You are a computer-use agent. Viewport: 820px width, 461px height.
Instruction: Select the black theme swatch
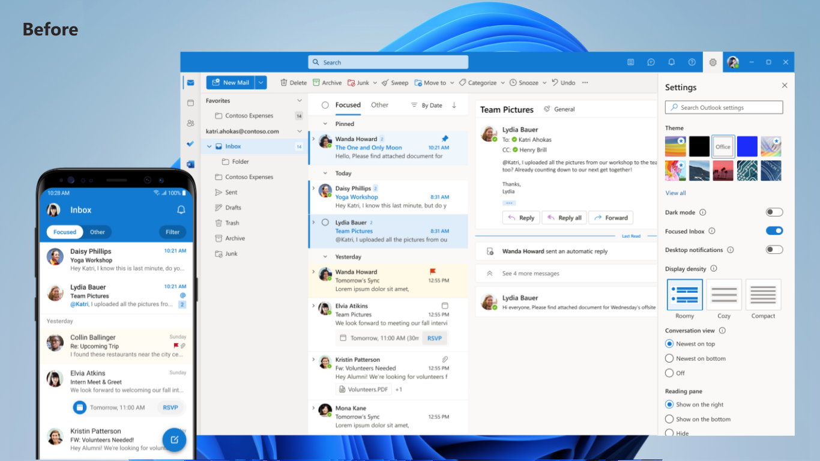pyautogui.click(x=699, y=146)
